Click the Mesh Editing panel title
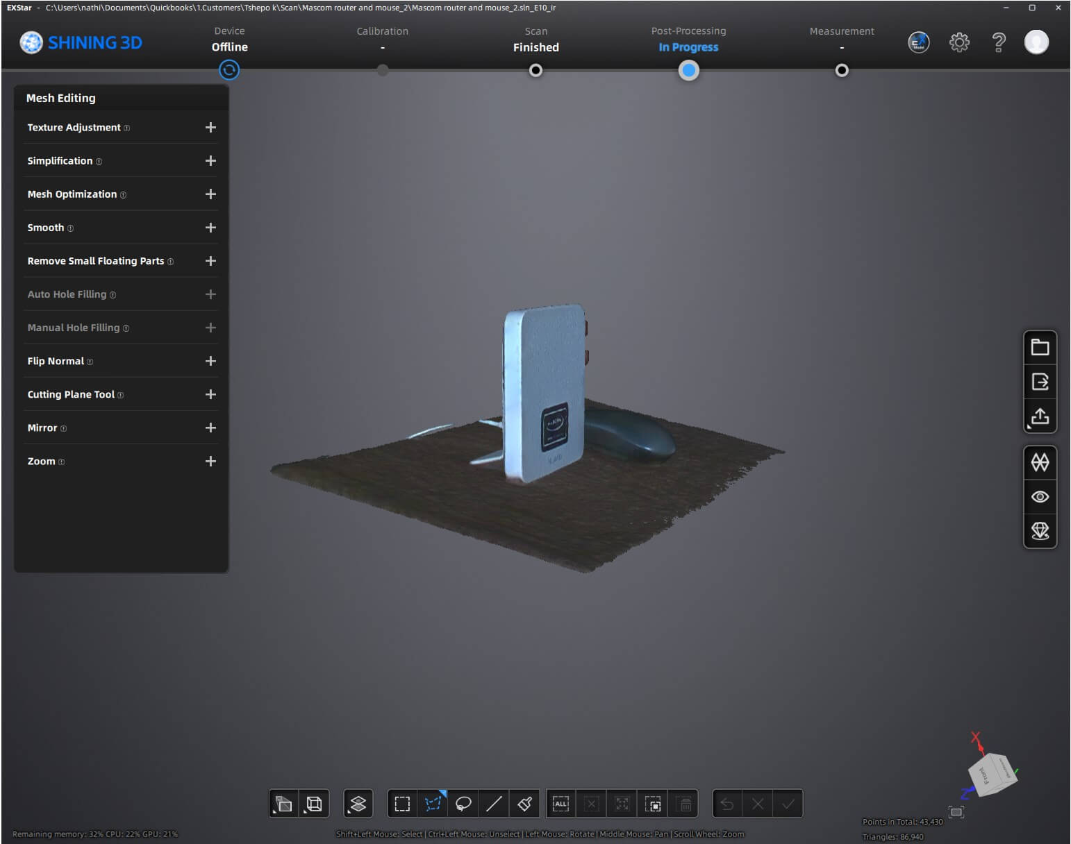Viewport: 1071px width, 844px height. pyautogui.click(x=61, y=98)
